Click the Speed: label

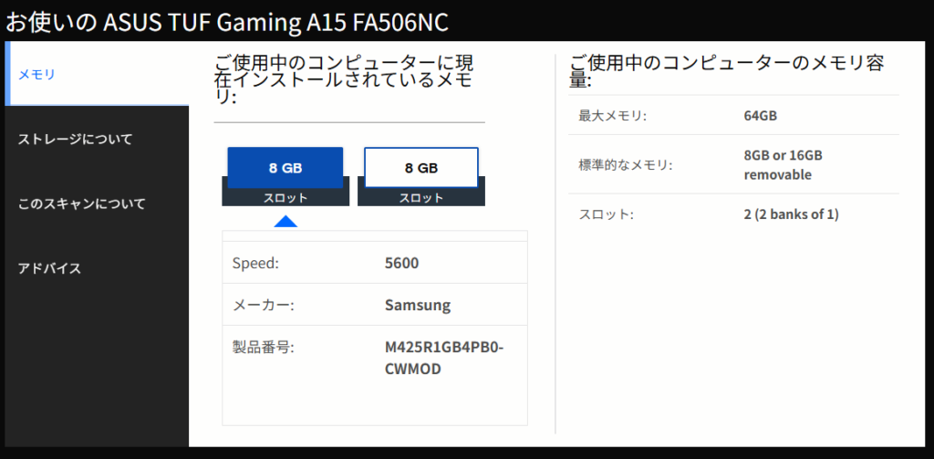point(255,263)
